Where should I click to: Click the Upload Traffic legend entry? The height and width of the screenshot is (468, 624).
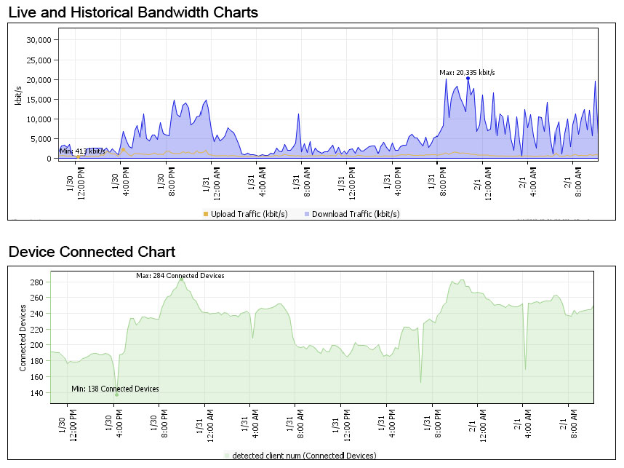click(x=246, y=214)
